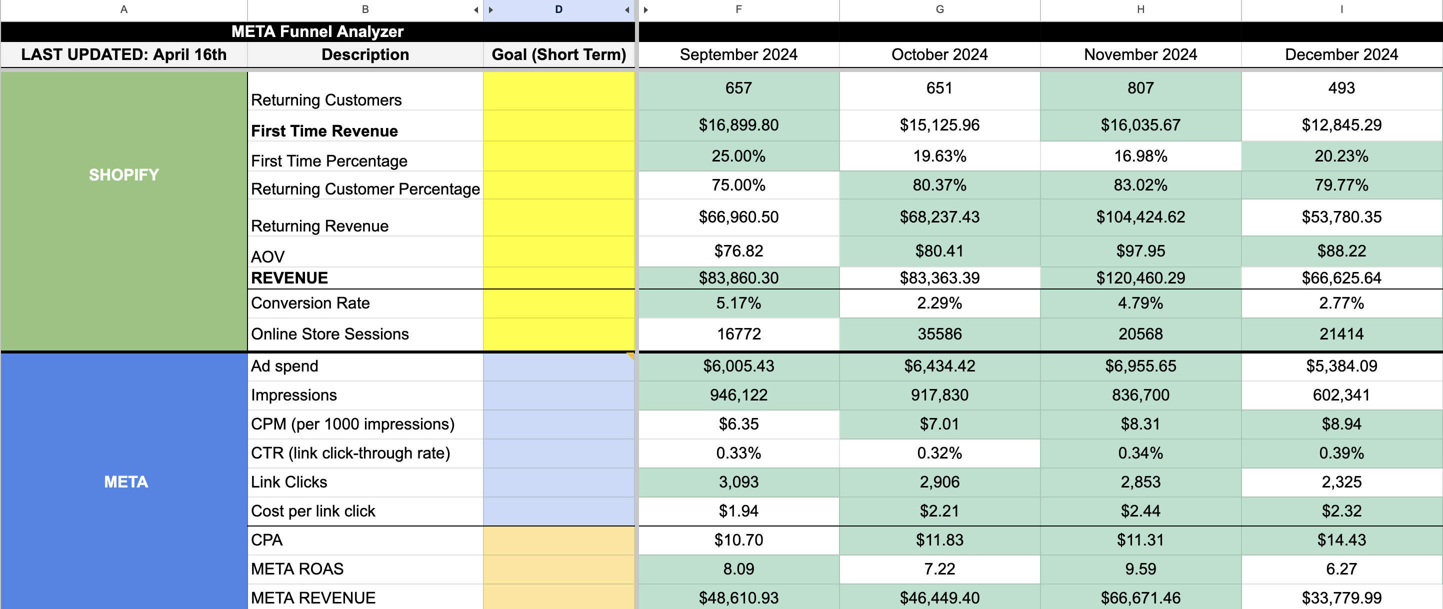
Task: Click the left arrow at column D's right edge
Action: point(627,9)
